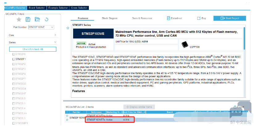This screenshot has width=254, height=127.
Task: Open the Part Number dropdown arrow
Action: [52, 27]
